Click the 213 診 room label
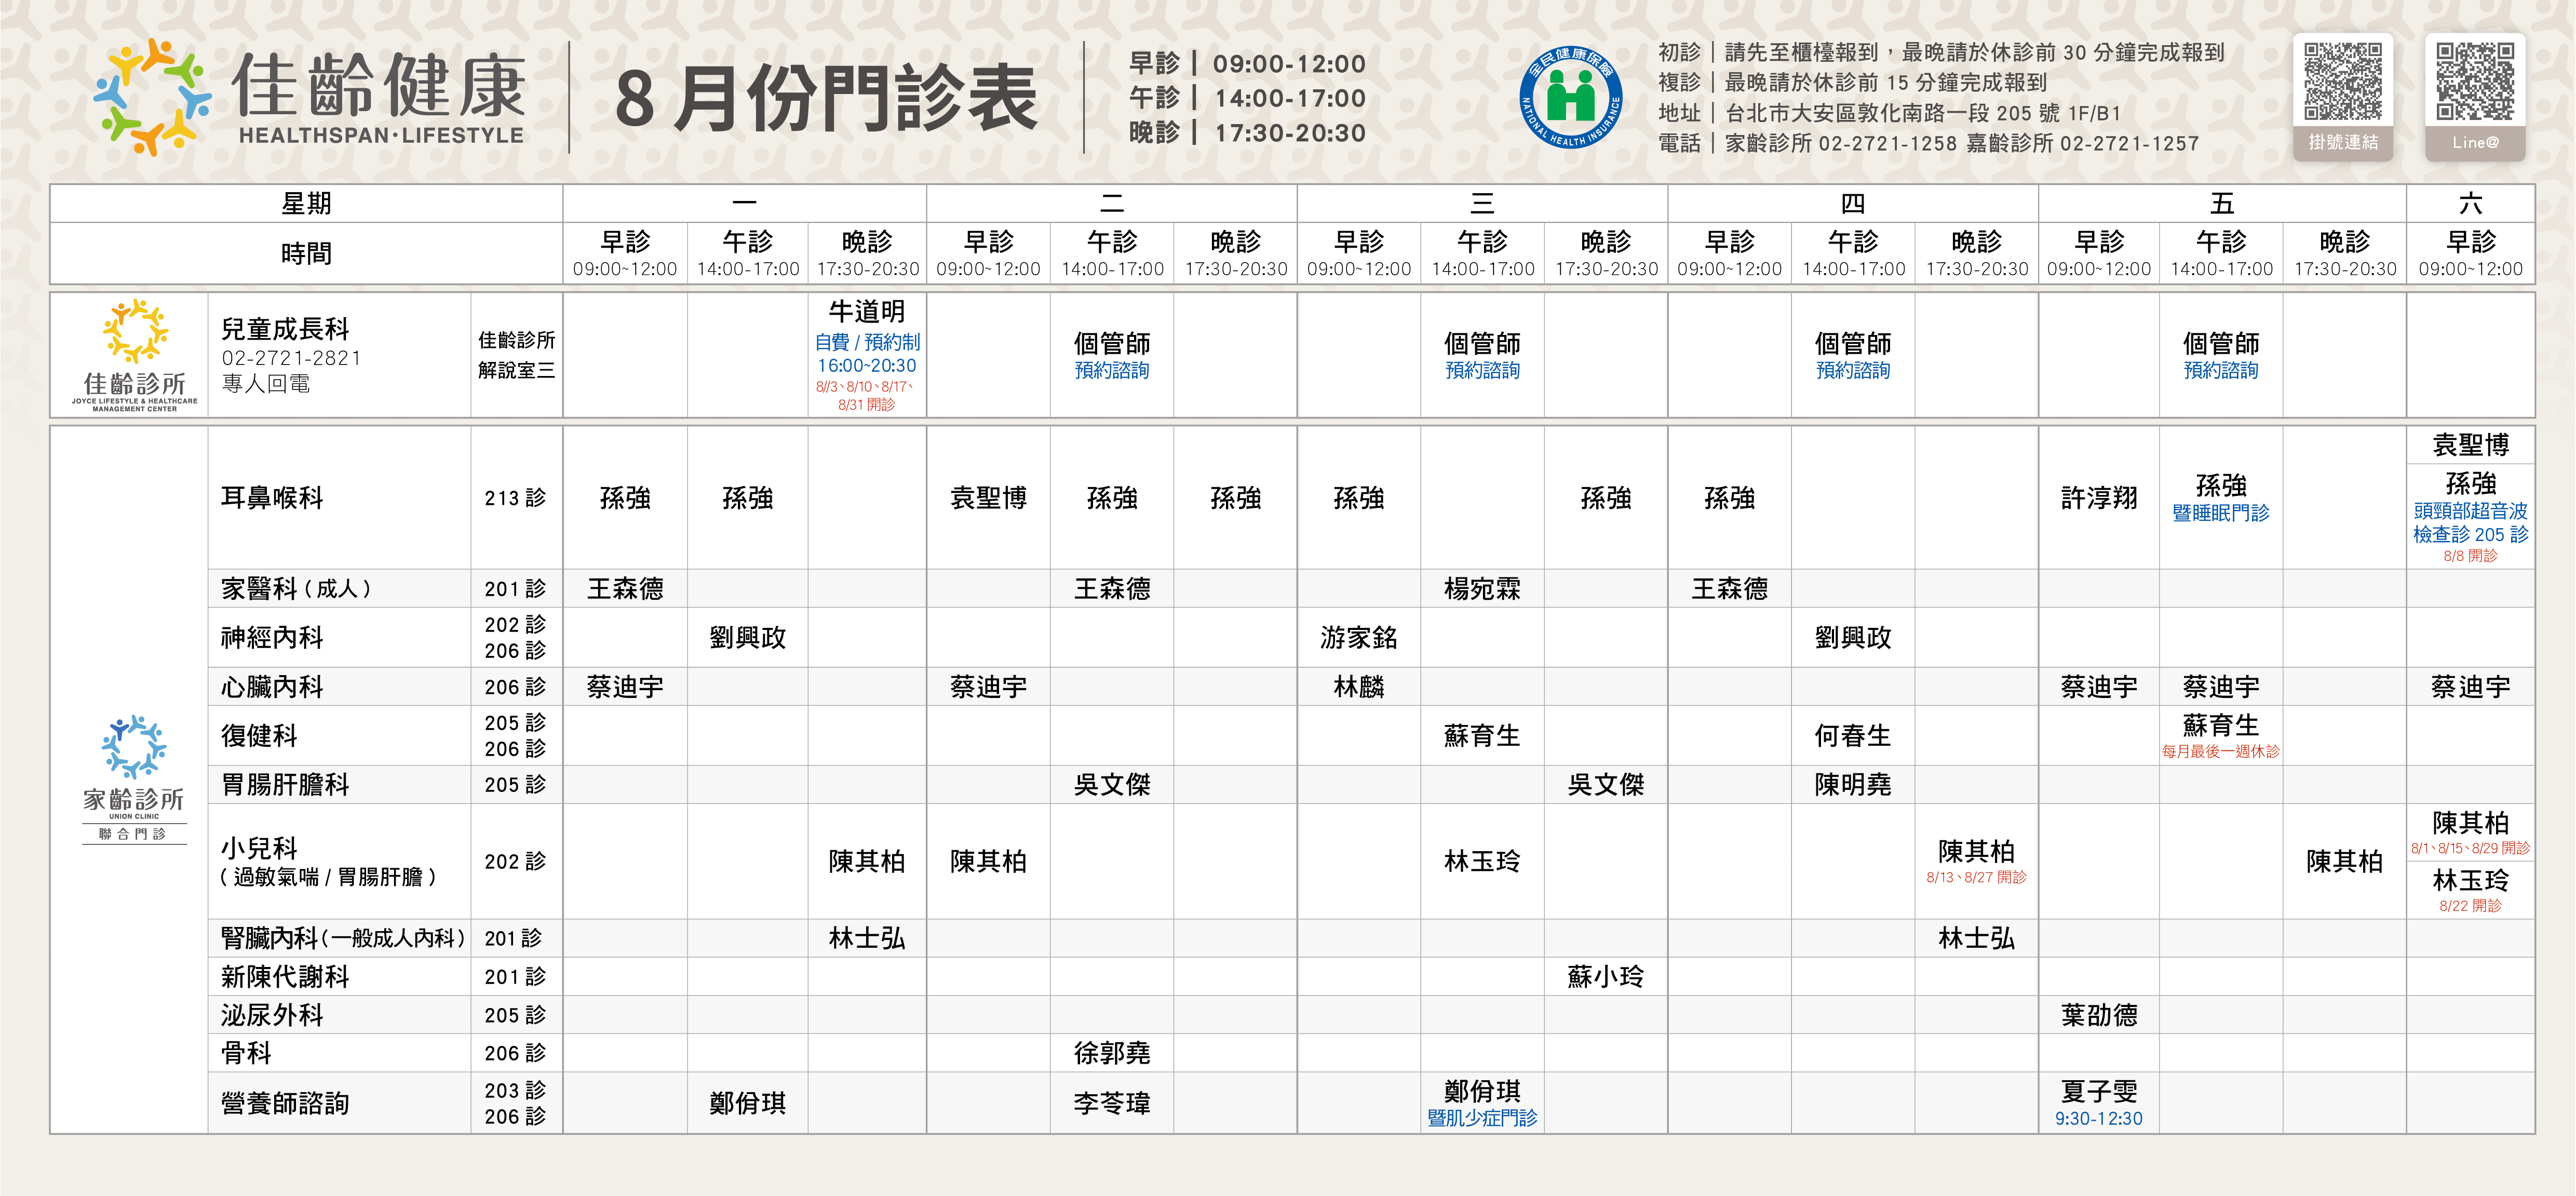This screenshot has height=1196, width=2576. 515,498
